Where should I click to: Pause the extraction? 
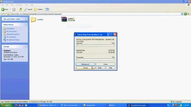[105, 64]
